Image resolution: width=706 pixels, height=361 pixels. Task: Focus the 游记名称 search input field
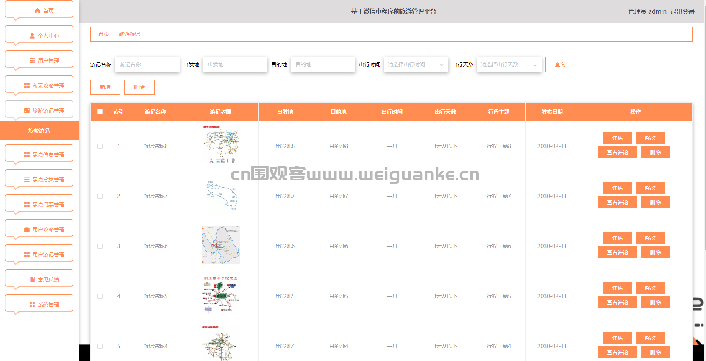coord(147,64)
